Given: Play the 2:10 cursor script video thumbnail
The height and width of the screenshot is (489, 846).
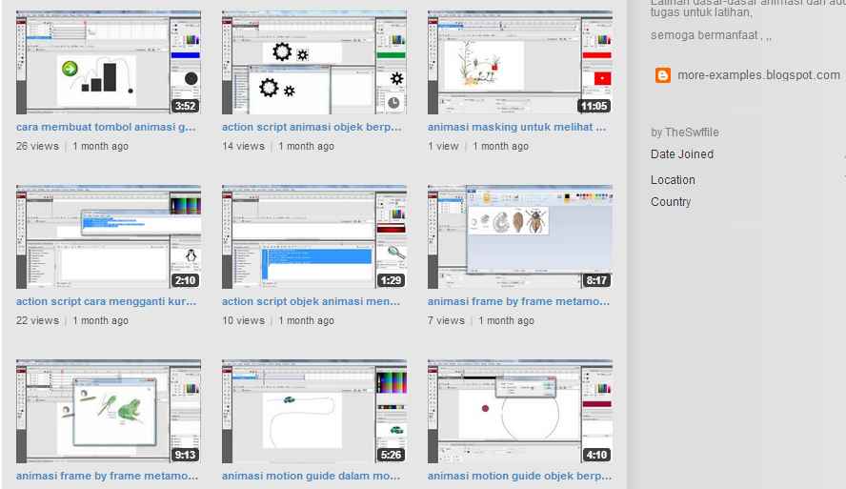Looking at the screenshot, I should 109,237.
